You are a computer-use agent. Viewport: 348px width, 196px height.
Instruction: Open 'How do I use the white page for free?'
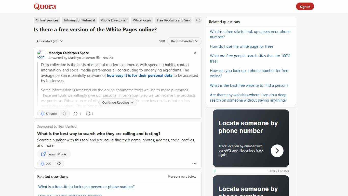click(x=242, y=46)
